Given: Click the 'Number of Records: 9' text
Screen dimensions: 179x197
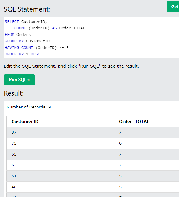Looking at the screenshot, I should click(x=29, y=107).
